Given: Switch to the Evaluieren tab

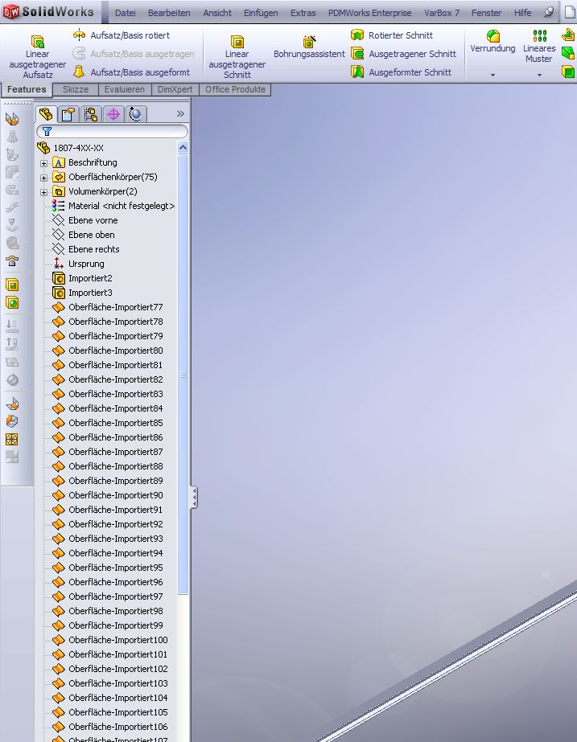Looking at the screenshot, I should point(125,89).
